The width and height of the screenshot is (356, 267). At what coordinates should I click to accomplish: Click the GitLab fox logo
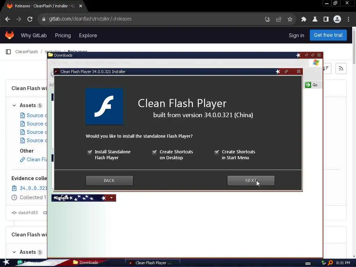(9, 35)
